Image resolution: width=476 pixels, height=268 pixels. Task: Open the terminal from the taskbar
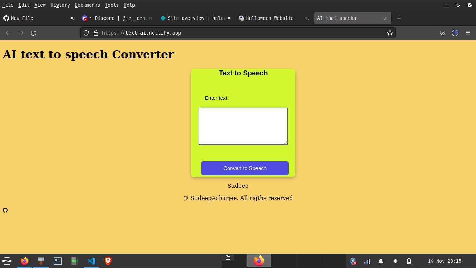tap(57, 261)
